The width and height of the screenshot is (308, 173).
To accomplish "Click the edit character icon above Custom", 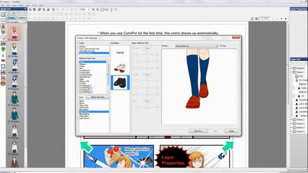I will [13, 13].
